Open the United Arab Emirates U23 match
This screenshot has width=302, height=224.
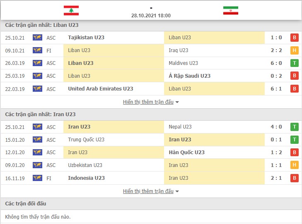pos(151,89)
